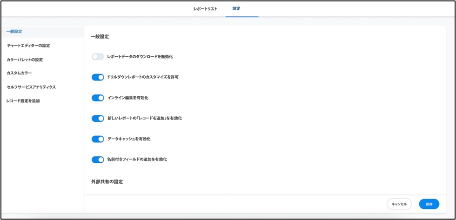Click the レポートデータのダウンロードを無効化 label text

pyautogui.click(x=140, y=57)
